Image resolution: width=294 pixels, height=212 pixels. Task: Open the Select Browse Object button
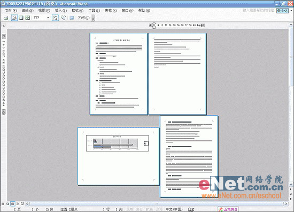[291, 194]
